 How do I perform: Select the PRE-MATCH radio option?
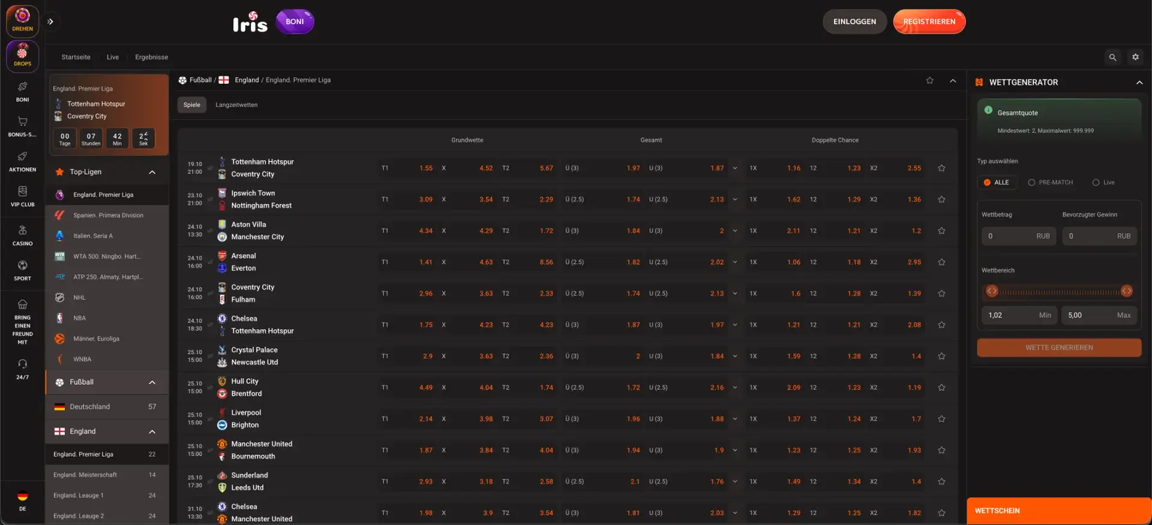(1050, 183)
